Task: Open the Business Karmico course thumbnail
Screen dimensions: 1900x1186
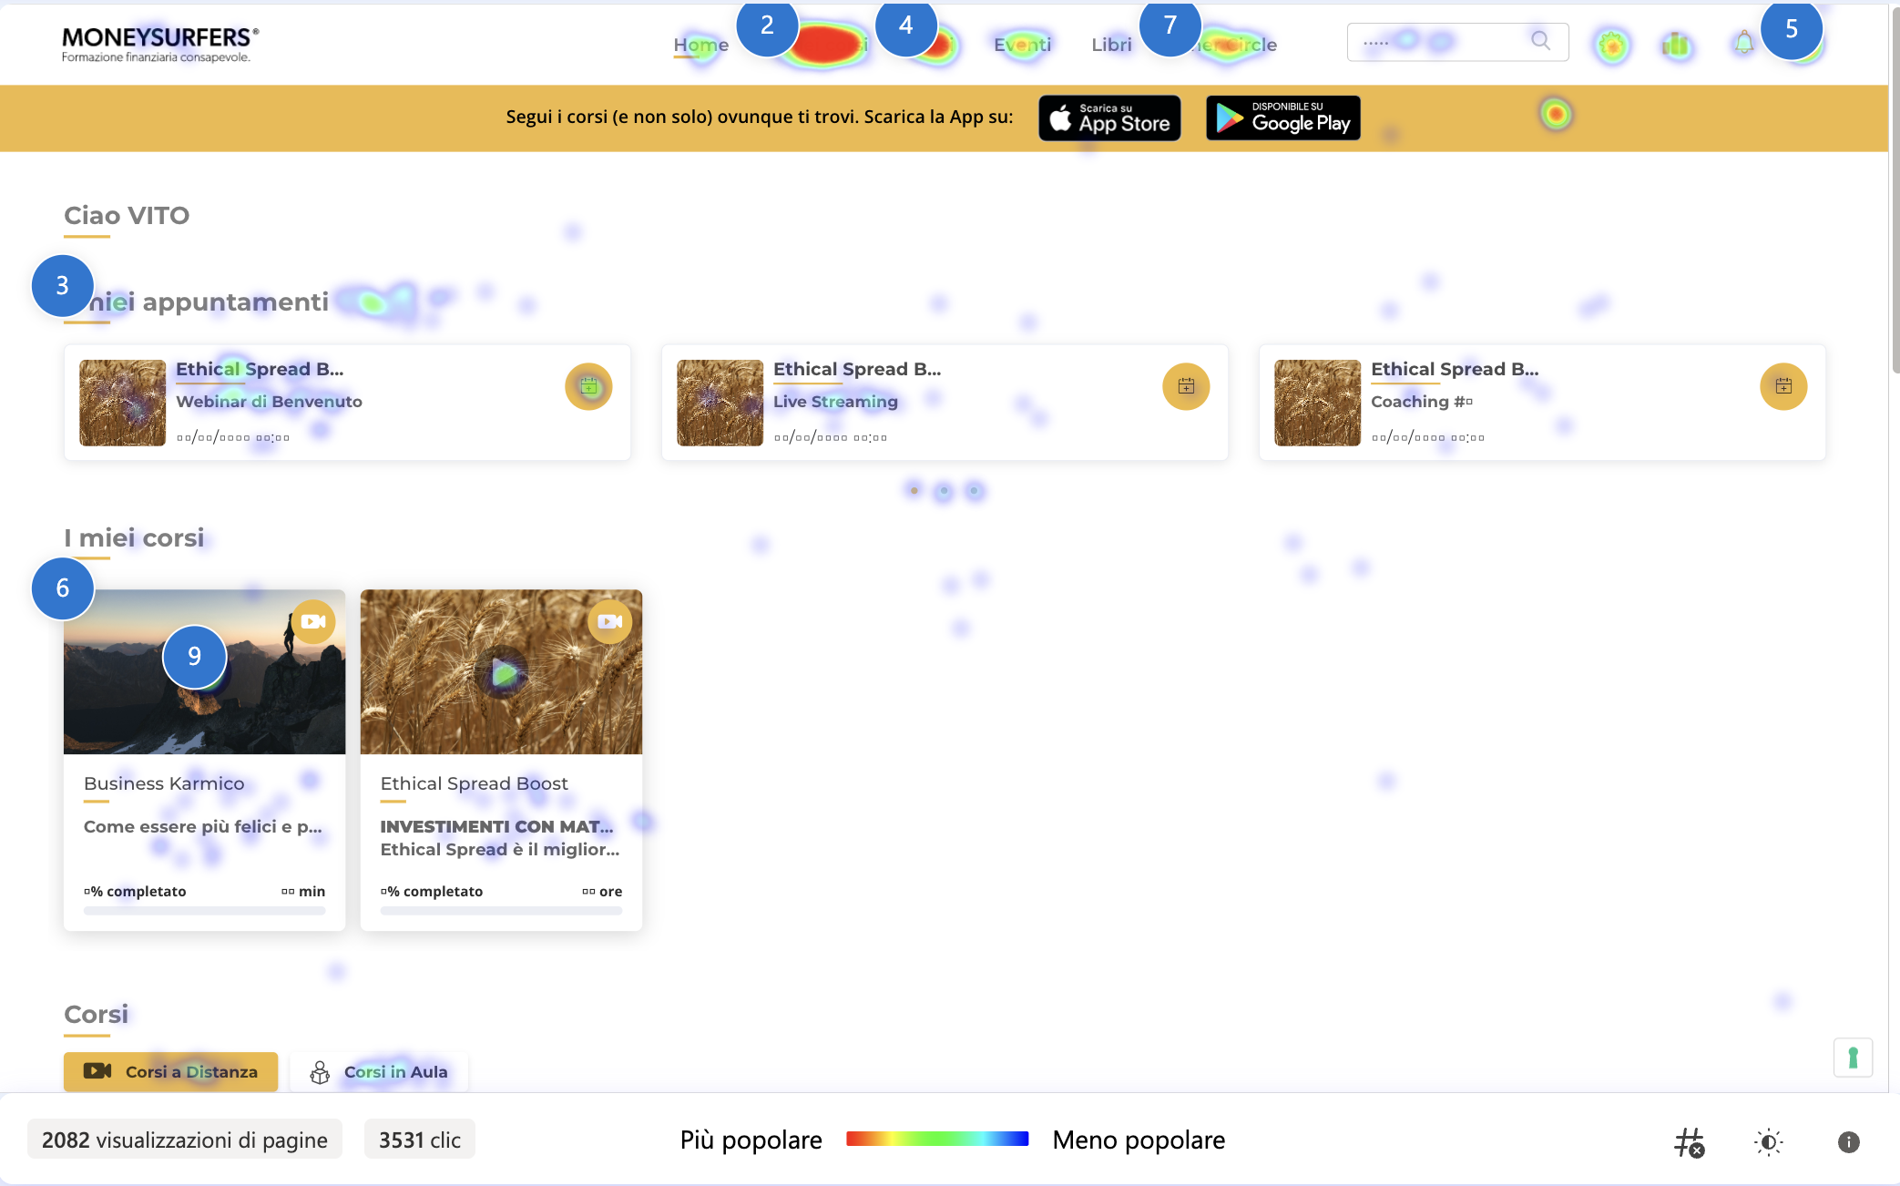Action: (x=204, y=671)
